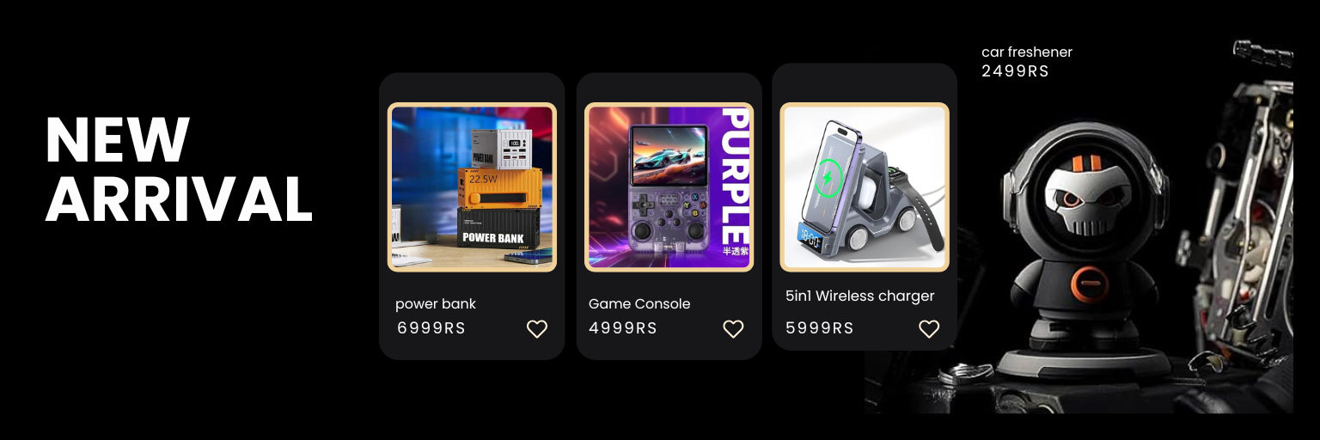Click the 6999RS price
Viewport: 1320px width, 440px height.
click(431, 328)
